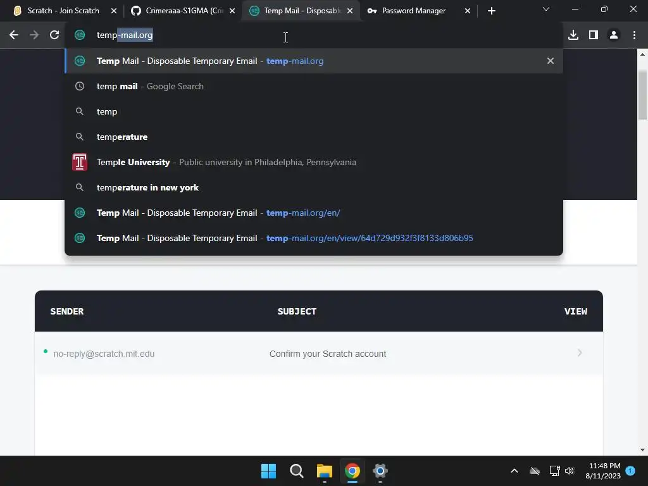
Task: Open the Chrome profile icon
Action: point(614,35)
